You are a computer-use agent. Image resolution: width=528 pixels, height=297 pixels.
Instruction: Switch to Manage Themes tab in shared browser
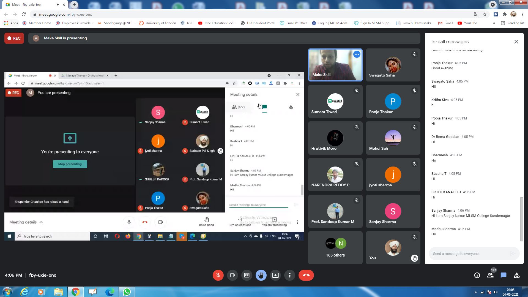85,75
